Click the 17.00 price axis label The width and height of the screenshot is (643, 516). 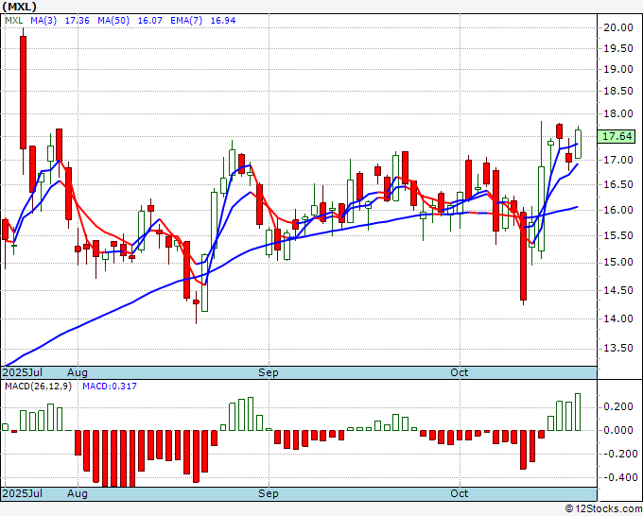[618, 160]
